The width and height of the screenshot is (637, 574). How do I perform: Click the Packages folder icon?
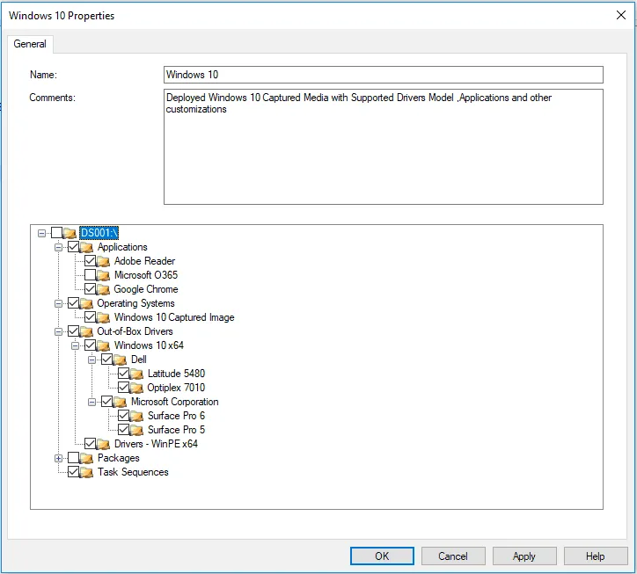[x=86, y=458]
